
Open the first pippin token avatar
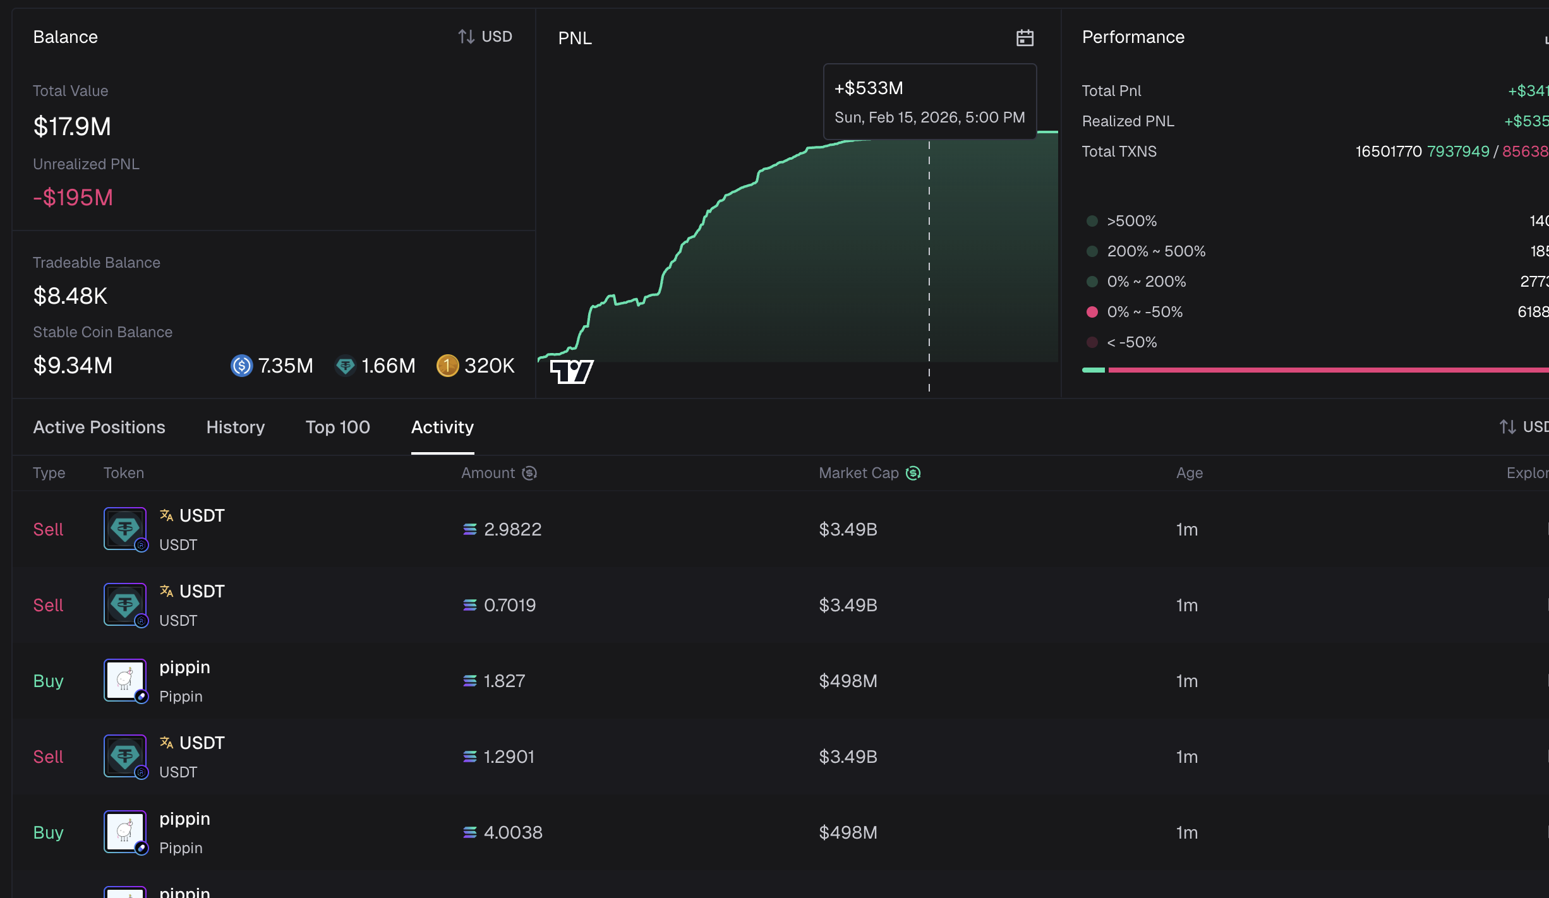pyautogui.click(x=125, y=681)
